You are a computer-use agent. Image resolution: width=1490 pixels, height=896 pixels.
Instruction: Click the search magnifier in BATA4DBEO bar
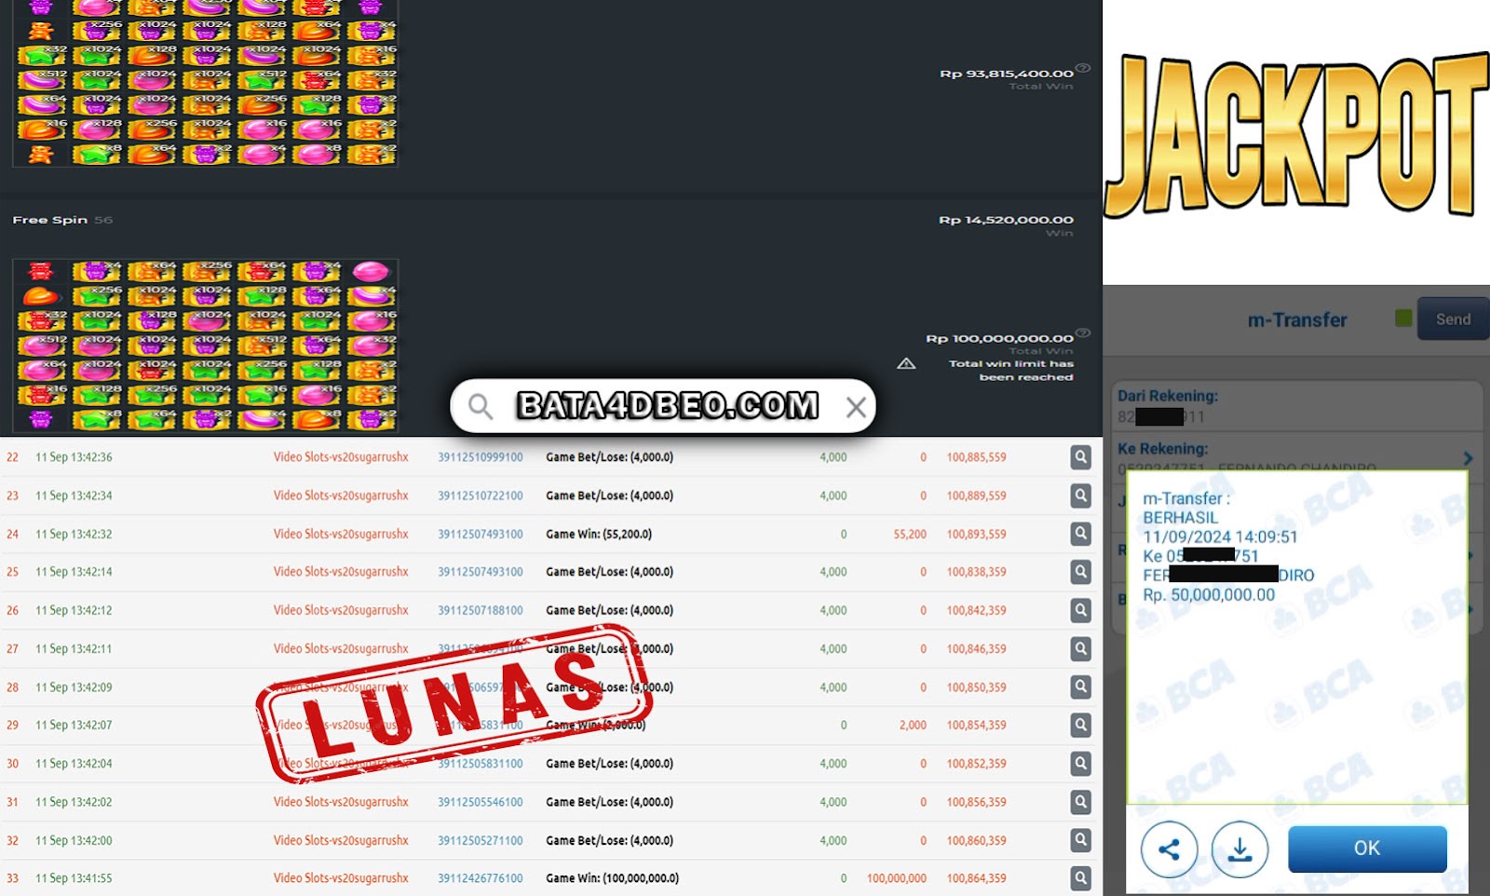tap(481, 406)
